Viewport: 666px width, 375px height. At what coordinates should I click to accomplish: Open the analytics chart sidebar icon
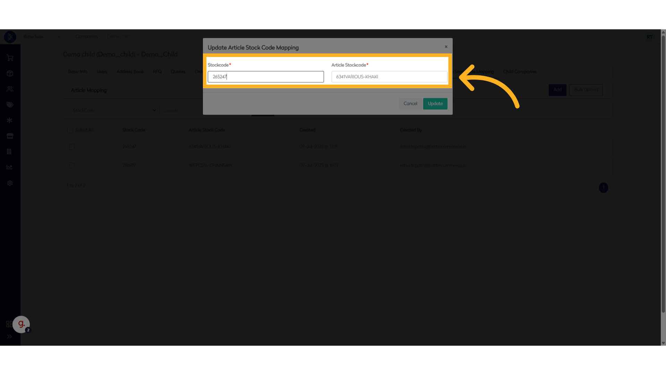10,167
